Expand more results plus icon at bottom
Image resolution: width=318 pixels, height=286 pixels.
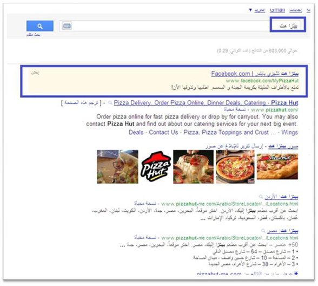coord(296,274)
